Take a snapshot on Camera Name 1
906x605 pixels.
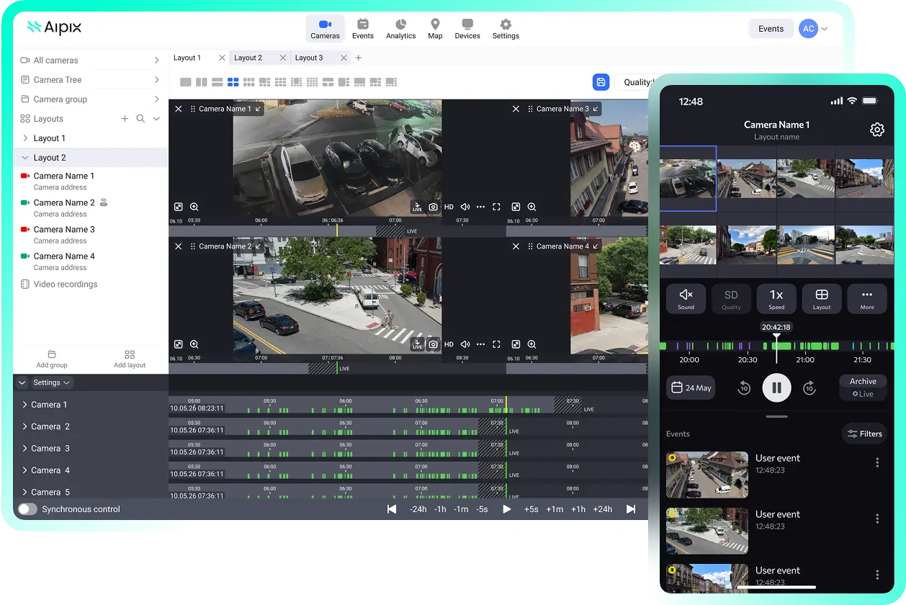click(x=433, y=207)
